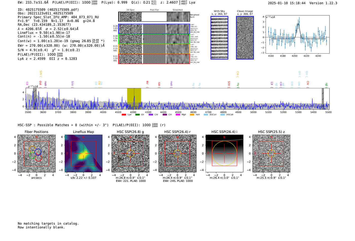The width and height of the screenshot is (355, 241).
Task: Click the (K)CaII legend swatch
Action: pyautogui.click(x=206, y=115)
